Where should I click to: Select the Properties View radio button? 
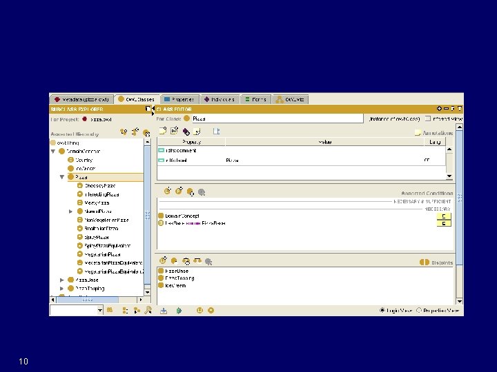pos(419,310)
